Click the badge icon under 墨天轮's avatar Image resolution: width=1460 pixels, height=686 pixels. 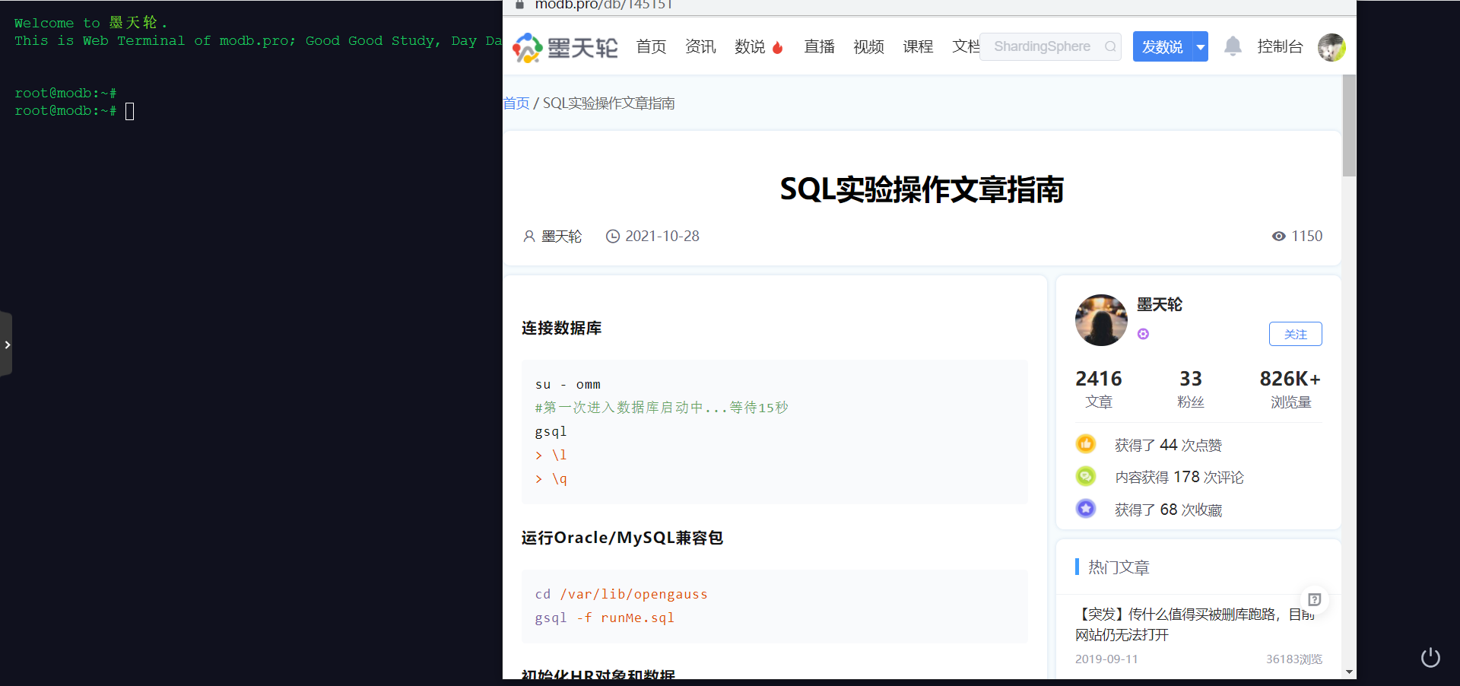tap(1143, 334)
